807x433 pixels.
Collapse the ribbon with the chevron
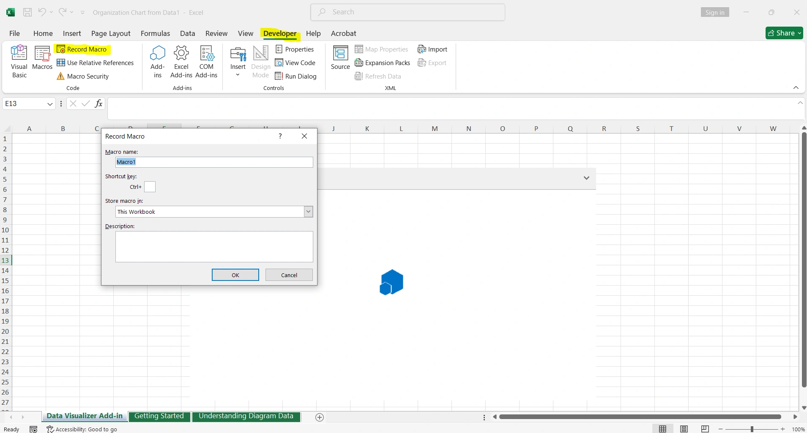coord(796,87)
